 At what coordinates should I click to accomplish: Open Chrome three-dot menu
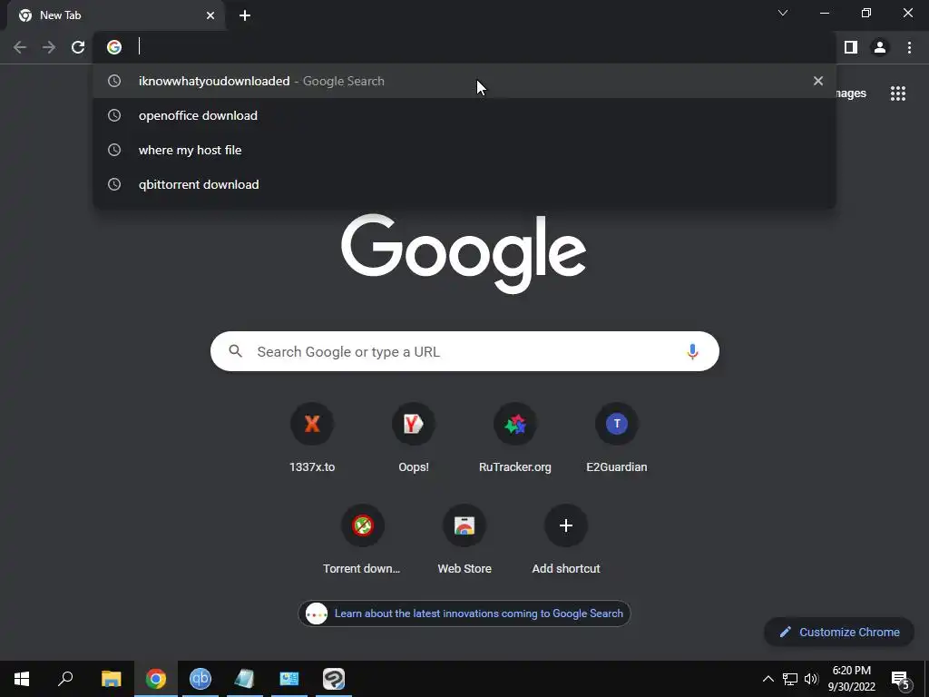pos(909,47)
